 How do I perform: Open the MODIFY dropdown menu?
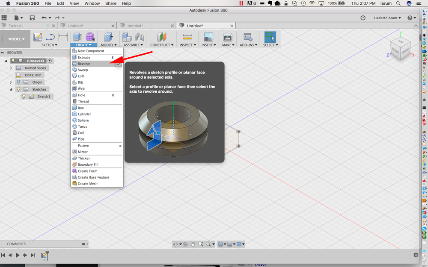[109, 45]
